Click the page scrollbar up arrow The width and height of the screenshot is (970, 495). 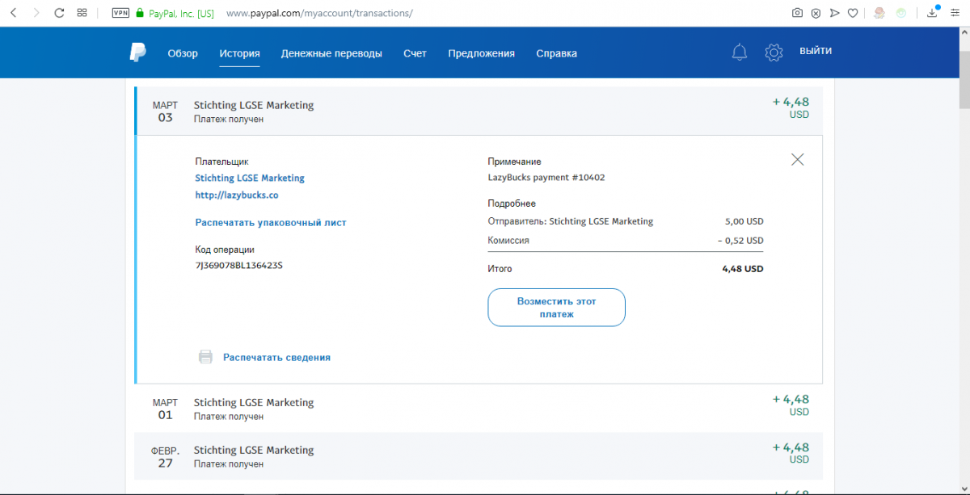pos(964,33)
